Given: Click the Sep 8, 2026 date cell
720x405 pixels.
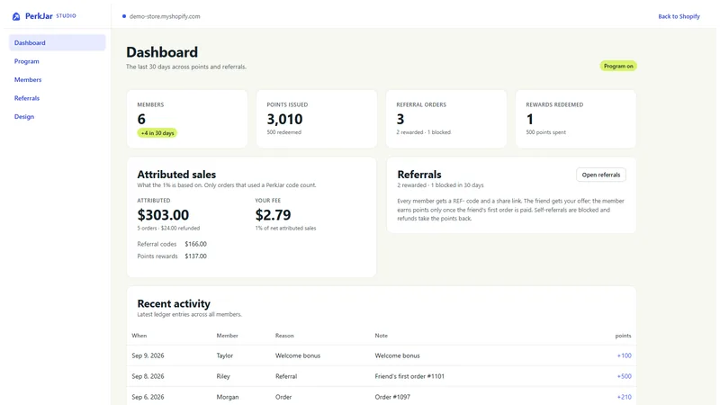Looking at the screenshot, I should click(148, 376).
